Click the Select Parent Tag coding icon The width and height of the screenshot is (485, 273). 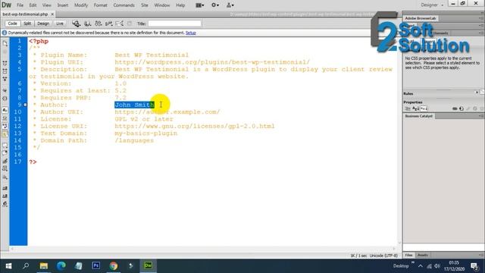point(5,91)
